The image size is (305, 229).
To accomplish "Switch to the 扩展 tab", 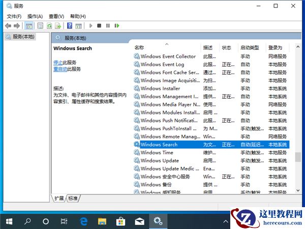I will [x=59, y=198].
